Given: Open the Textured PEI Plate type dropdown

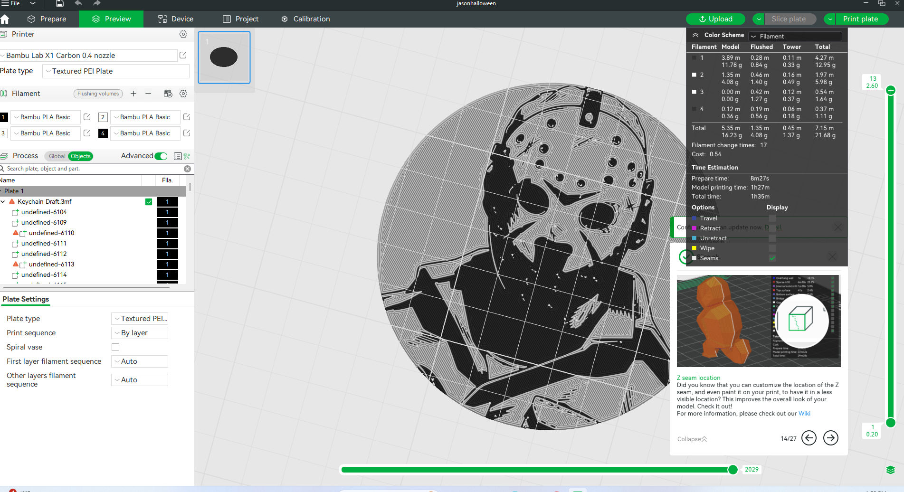Looking at the screenshot, I should tap(116, 71).
